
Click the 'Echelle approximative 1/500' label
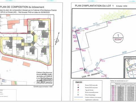coord(43,87)
